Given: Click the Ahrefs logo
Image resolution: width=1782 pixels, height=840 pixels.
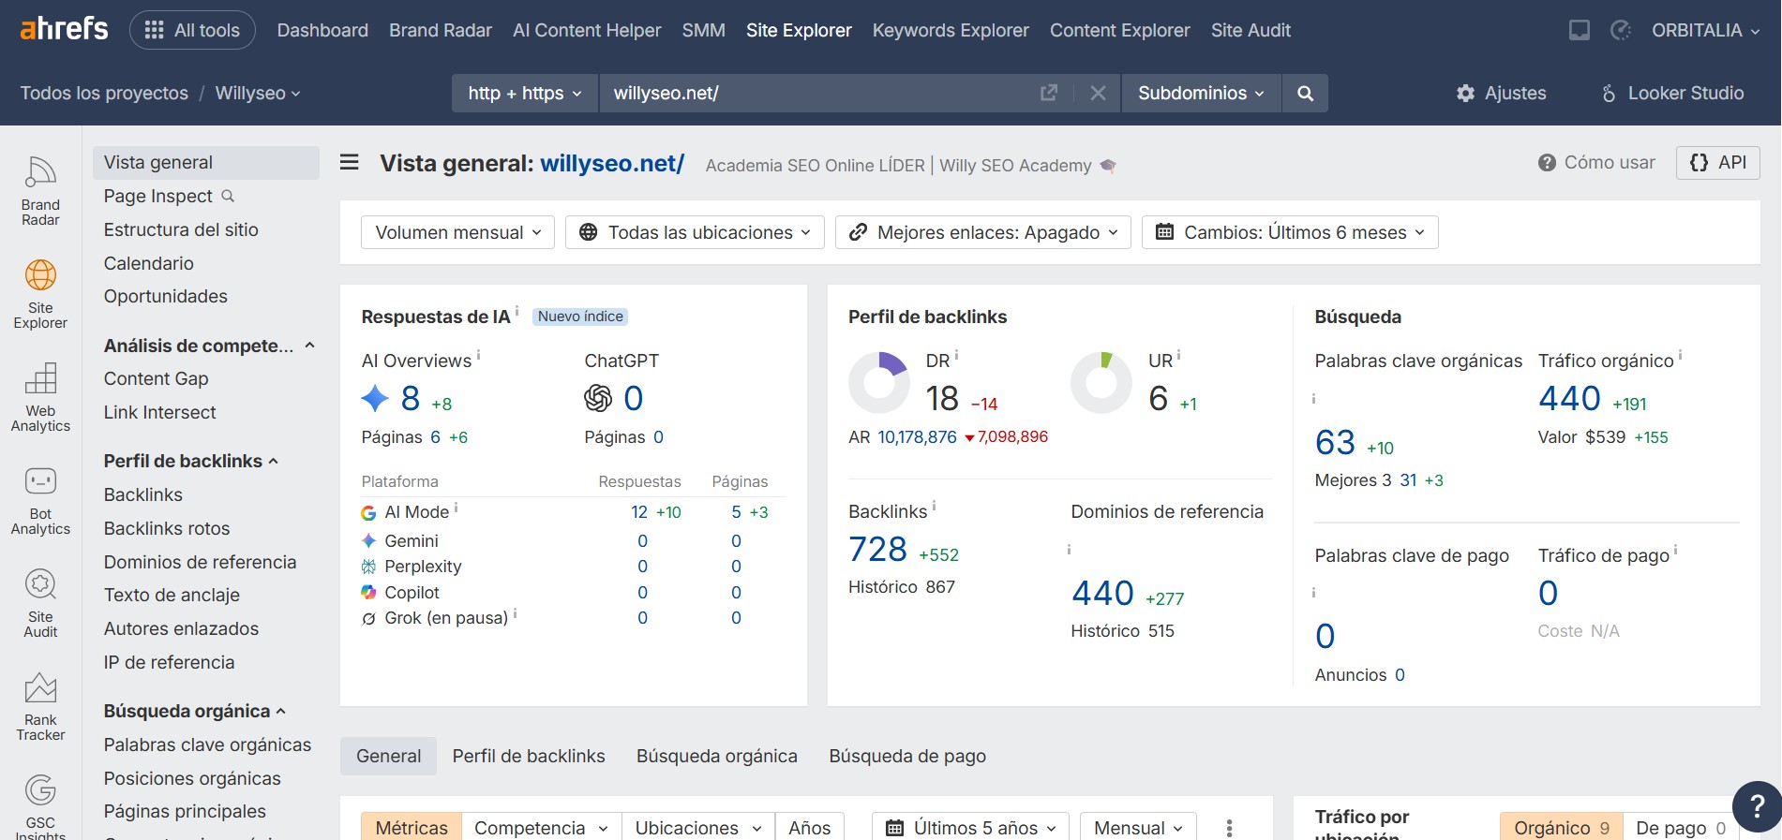Looking at the screenshot, I should pos(64,29).
